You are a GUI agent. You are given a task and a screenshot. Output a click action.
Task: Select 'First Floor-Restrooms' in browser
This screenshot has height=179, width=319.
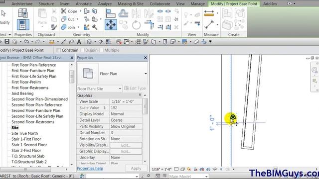tap(30, 88)
